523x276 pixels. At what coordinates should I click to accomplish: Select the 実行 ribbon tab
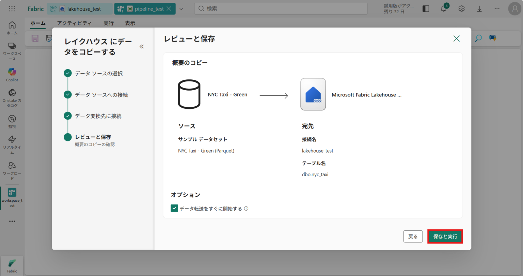pyautogui.click(x=109, y=23)
